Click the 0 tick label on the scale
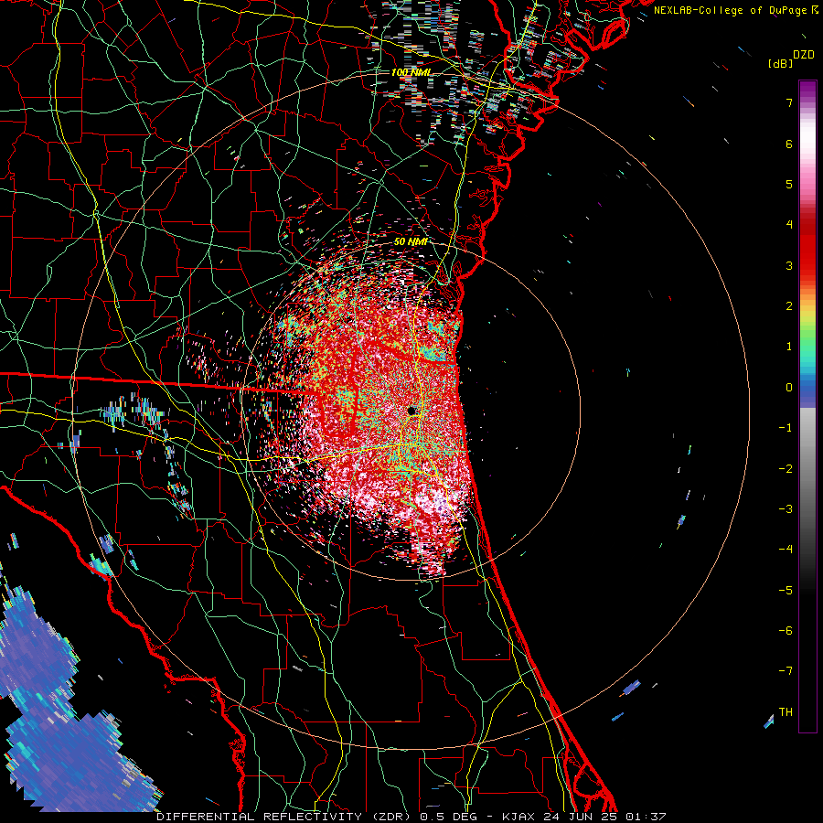The width and height of the screenshot is (823, 823). [789, 388]
